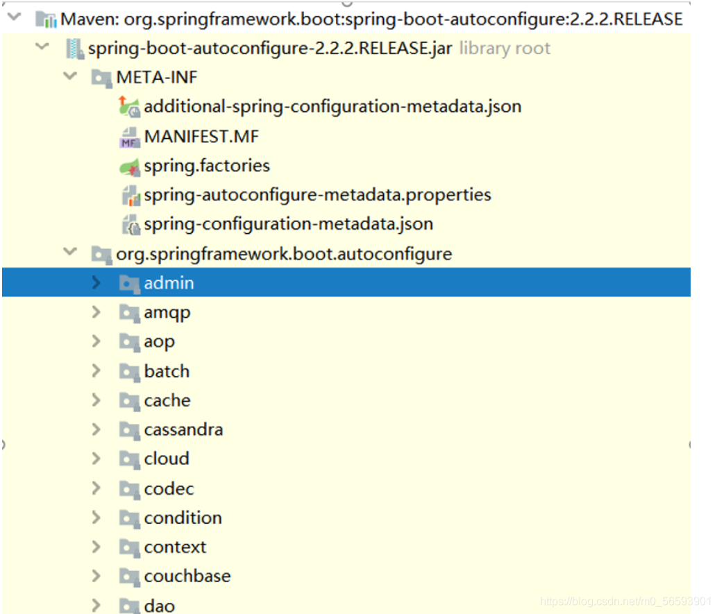The width and height of the screenshot is (717, 614).
Task: Select the META-INF folder label
Action: pyautogui.click(x=157, y=78)
